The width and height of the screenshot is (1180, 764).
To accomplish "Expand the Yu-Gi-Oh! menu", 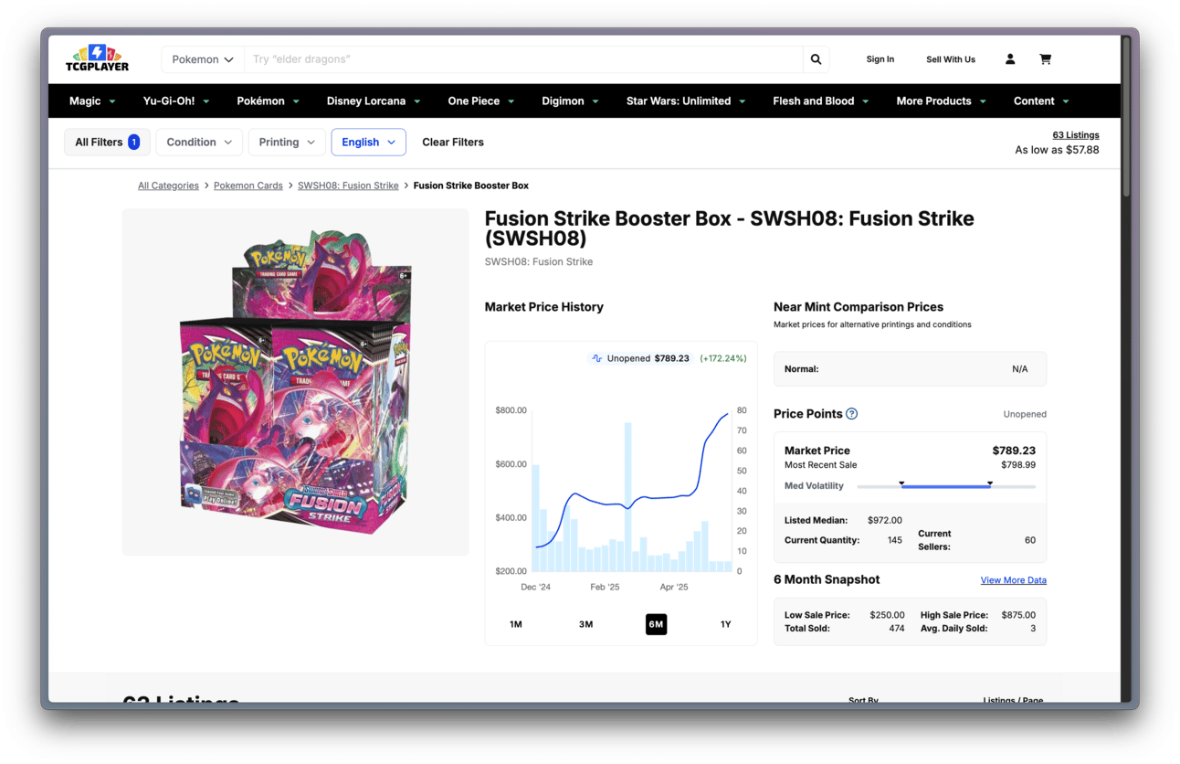I will tap(176, 101).
